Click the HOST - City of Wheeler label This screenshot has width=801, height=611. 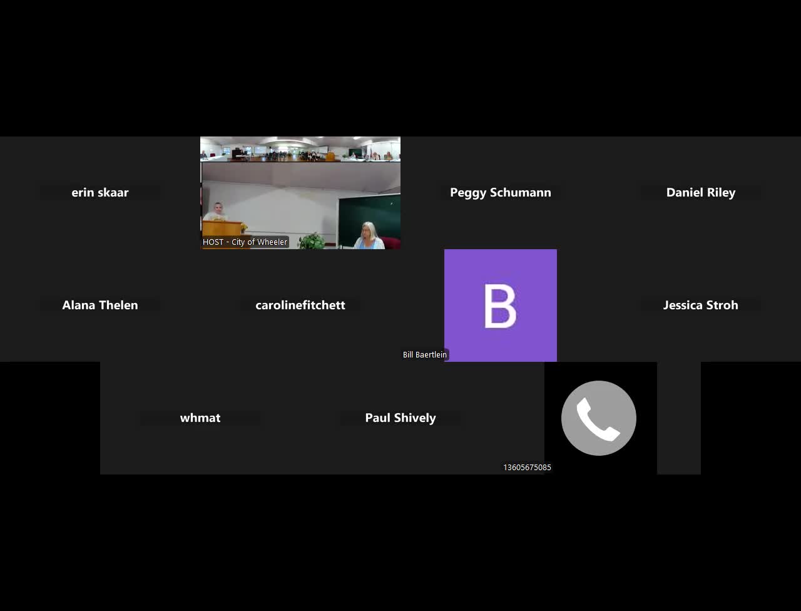[245, 242]
